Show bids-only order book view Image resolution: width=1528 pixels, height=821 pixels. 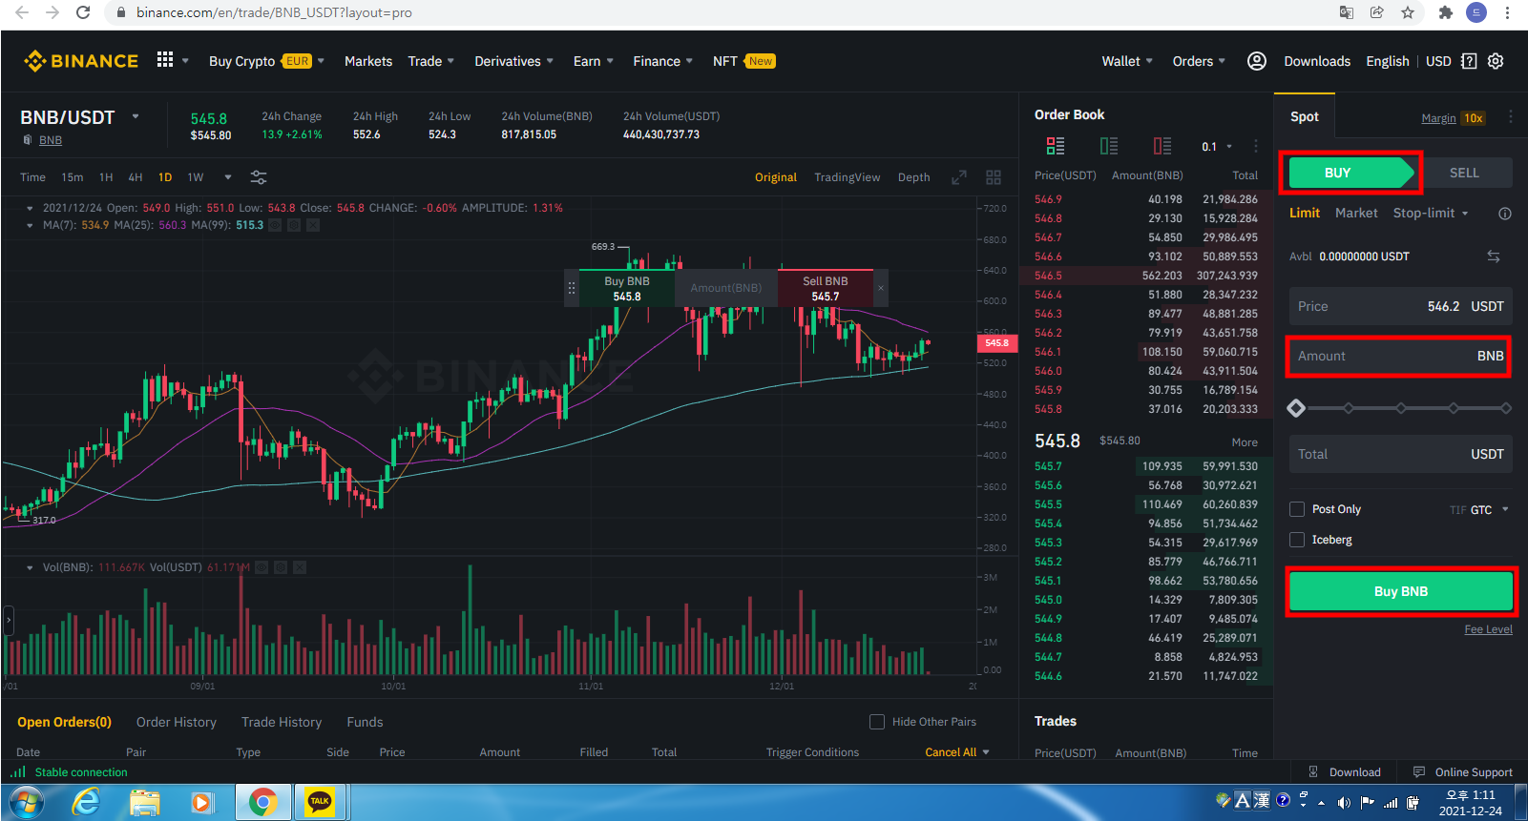pos(1109,146)
